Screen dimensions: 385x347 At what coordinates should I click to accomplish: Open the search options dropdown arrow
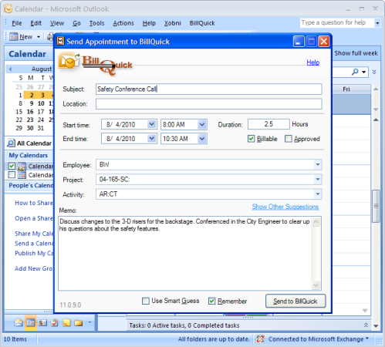(363, 72)
